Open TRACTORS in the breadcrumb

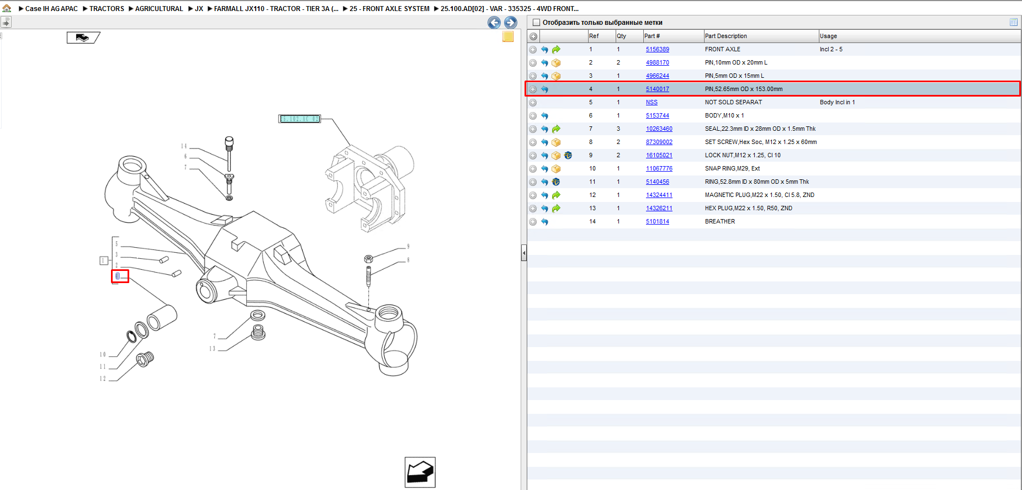107,9
